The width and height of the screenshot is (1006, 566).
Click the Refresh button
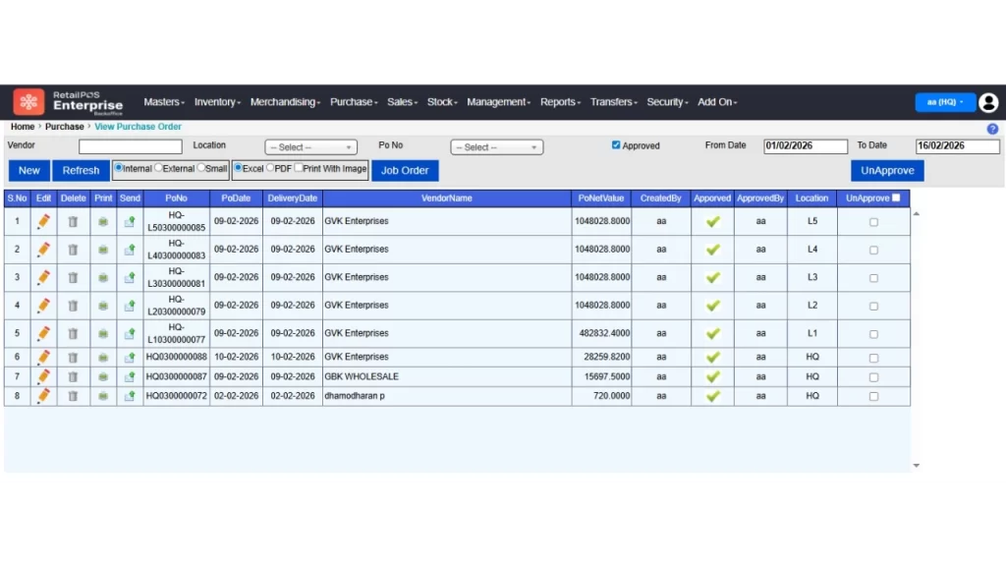tap(81, 171)
